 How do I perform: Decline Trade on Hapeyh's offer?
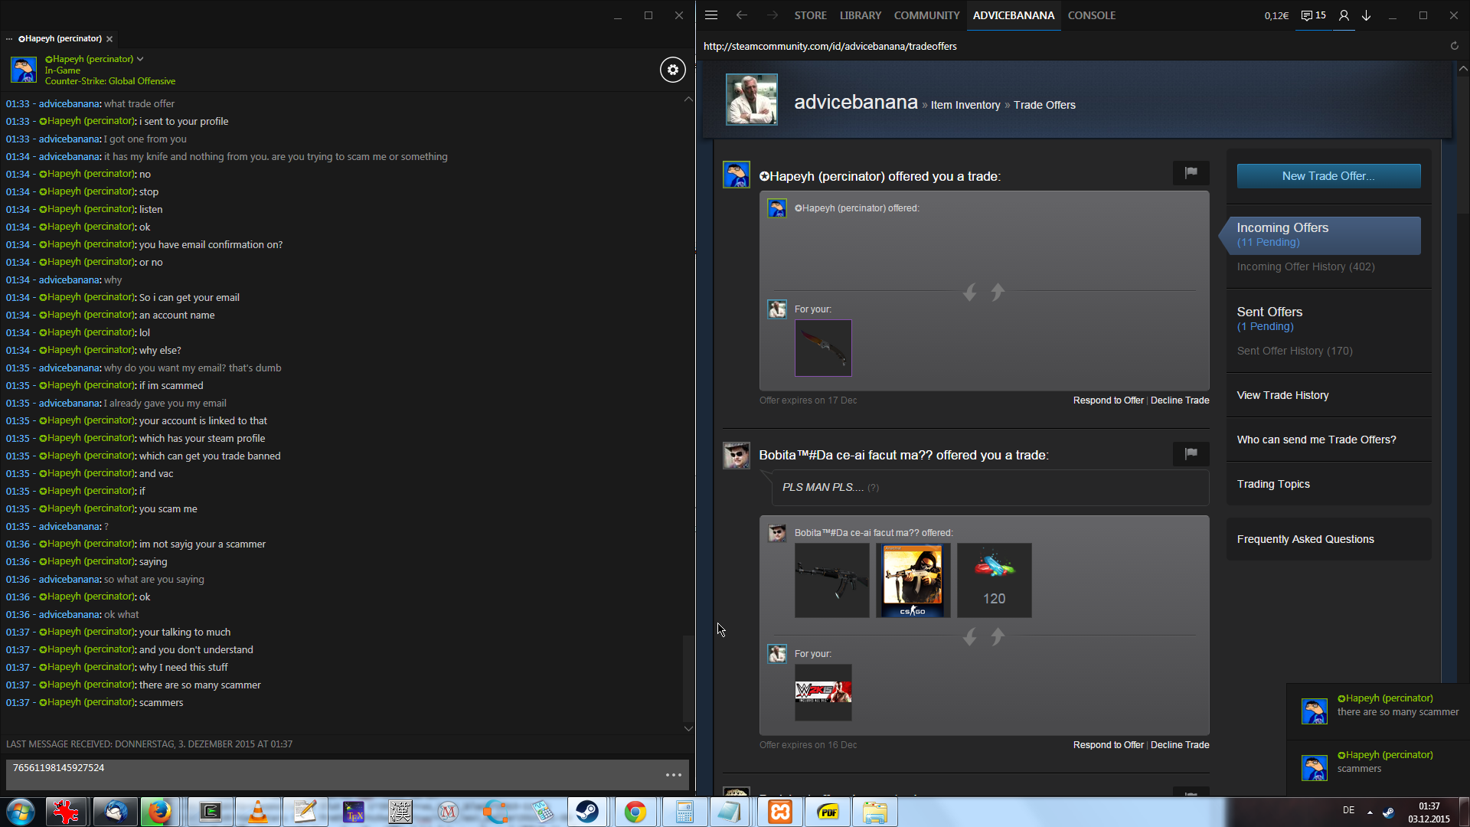click(1179, 400)
